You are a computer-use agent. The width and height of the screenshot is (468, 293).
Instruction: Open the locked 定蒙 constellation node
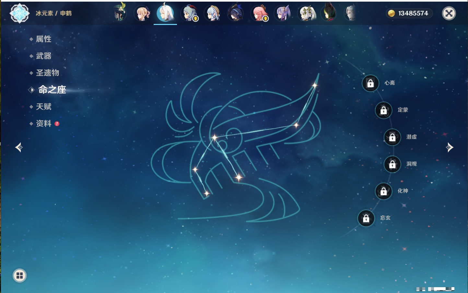[384, 110]
